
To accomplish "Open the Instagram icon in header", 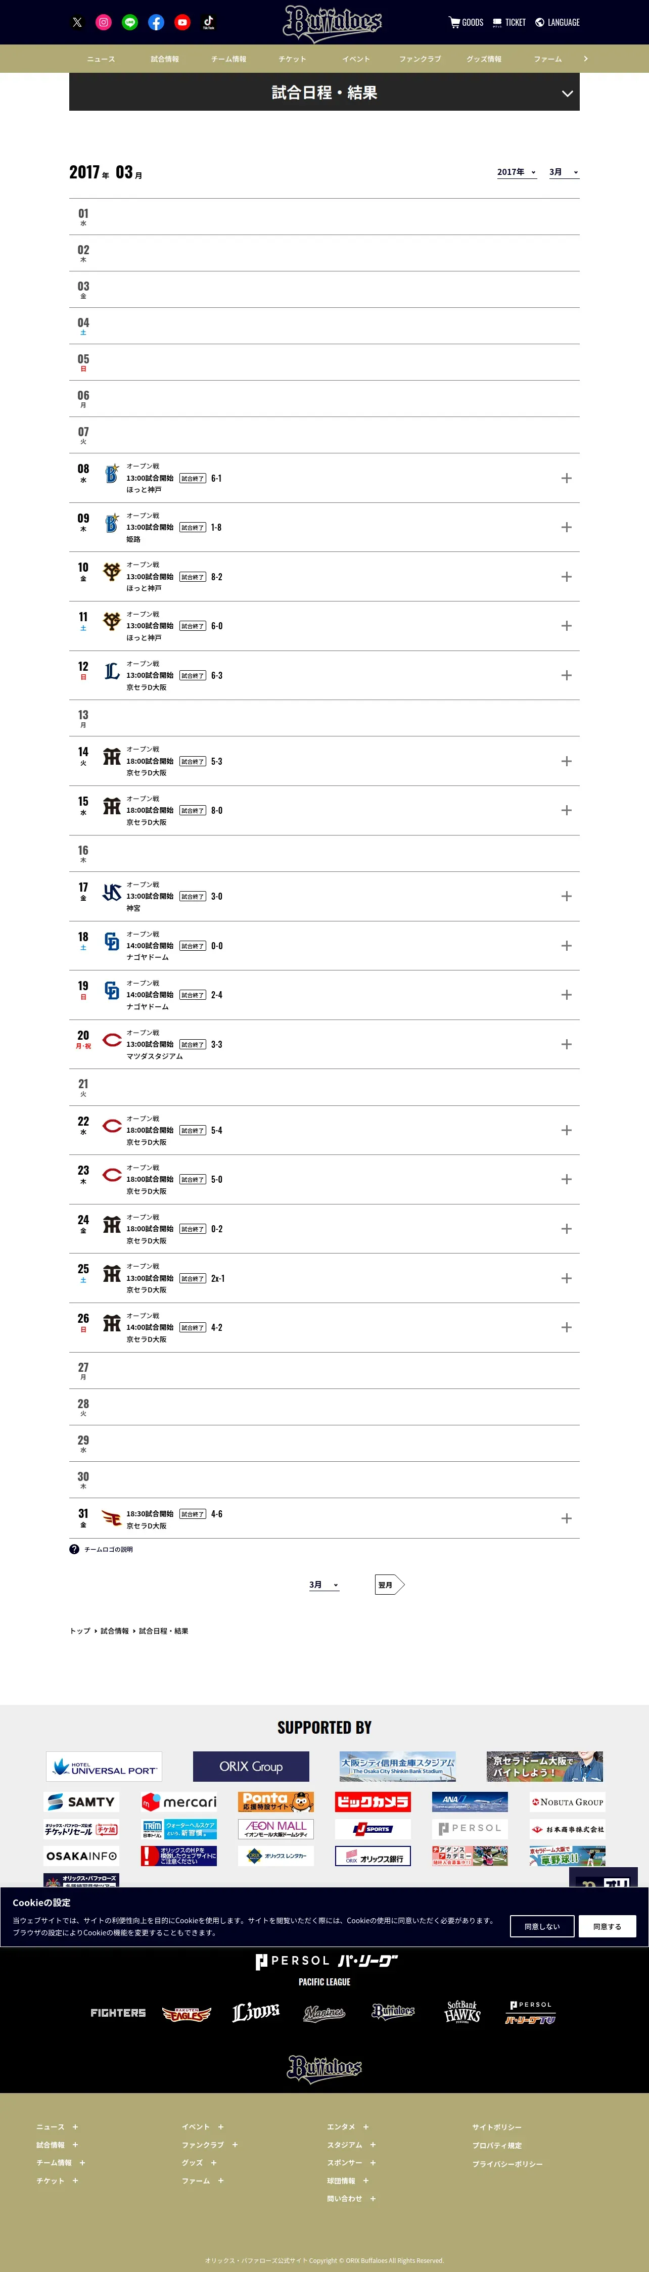I will coord(103,23).
